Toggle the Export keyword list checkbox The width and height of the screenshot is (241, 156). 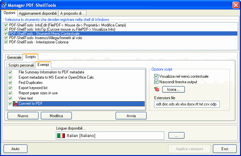coord(10,88)
